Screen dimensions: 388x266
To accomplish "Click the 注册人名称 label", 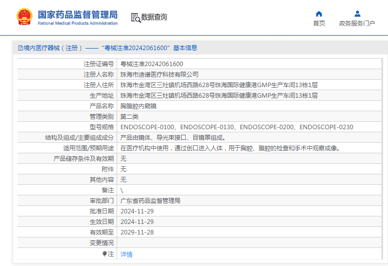I will [99, 75].
